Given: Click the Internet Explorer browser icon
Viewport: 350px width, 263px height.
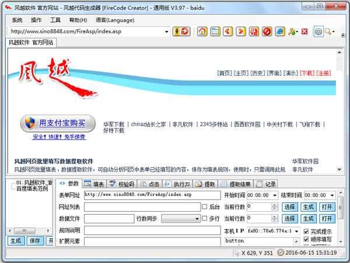Looking at the screenshot, I should (x=279, y=31).
